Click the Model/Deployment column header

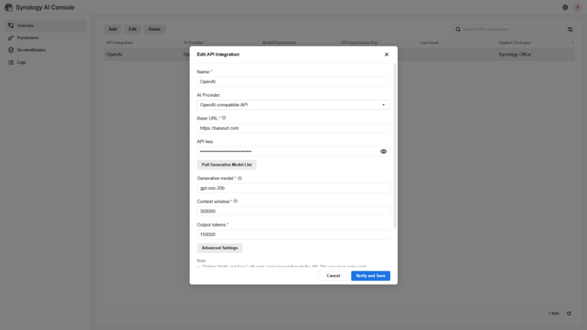click(279, 43)
